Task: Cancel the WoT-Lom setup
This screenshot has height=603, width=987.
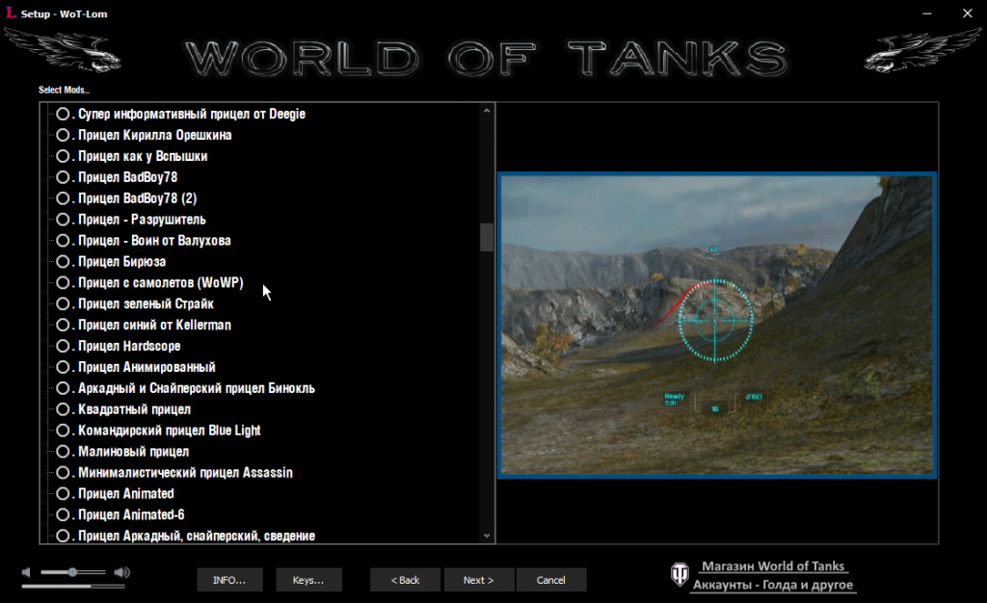Action: 550,580
